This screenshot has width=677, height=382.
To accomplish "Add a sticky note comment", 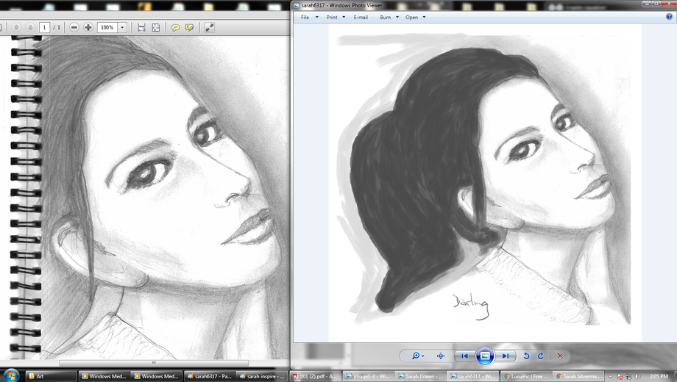I will pos(176,27).
